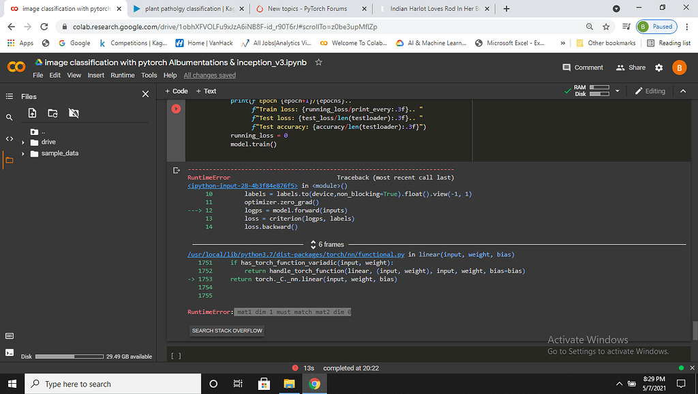Open the Table of contents panel
Screen dimensions: 698x394
tap(9, 95)
